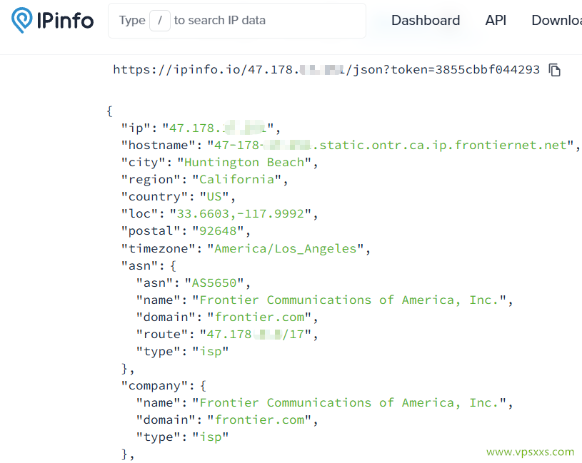Click the IPinfo logo
Screen dimensions: 582x463
(52, 21)
